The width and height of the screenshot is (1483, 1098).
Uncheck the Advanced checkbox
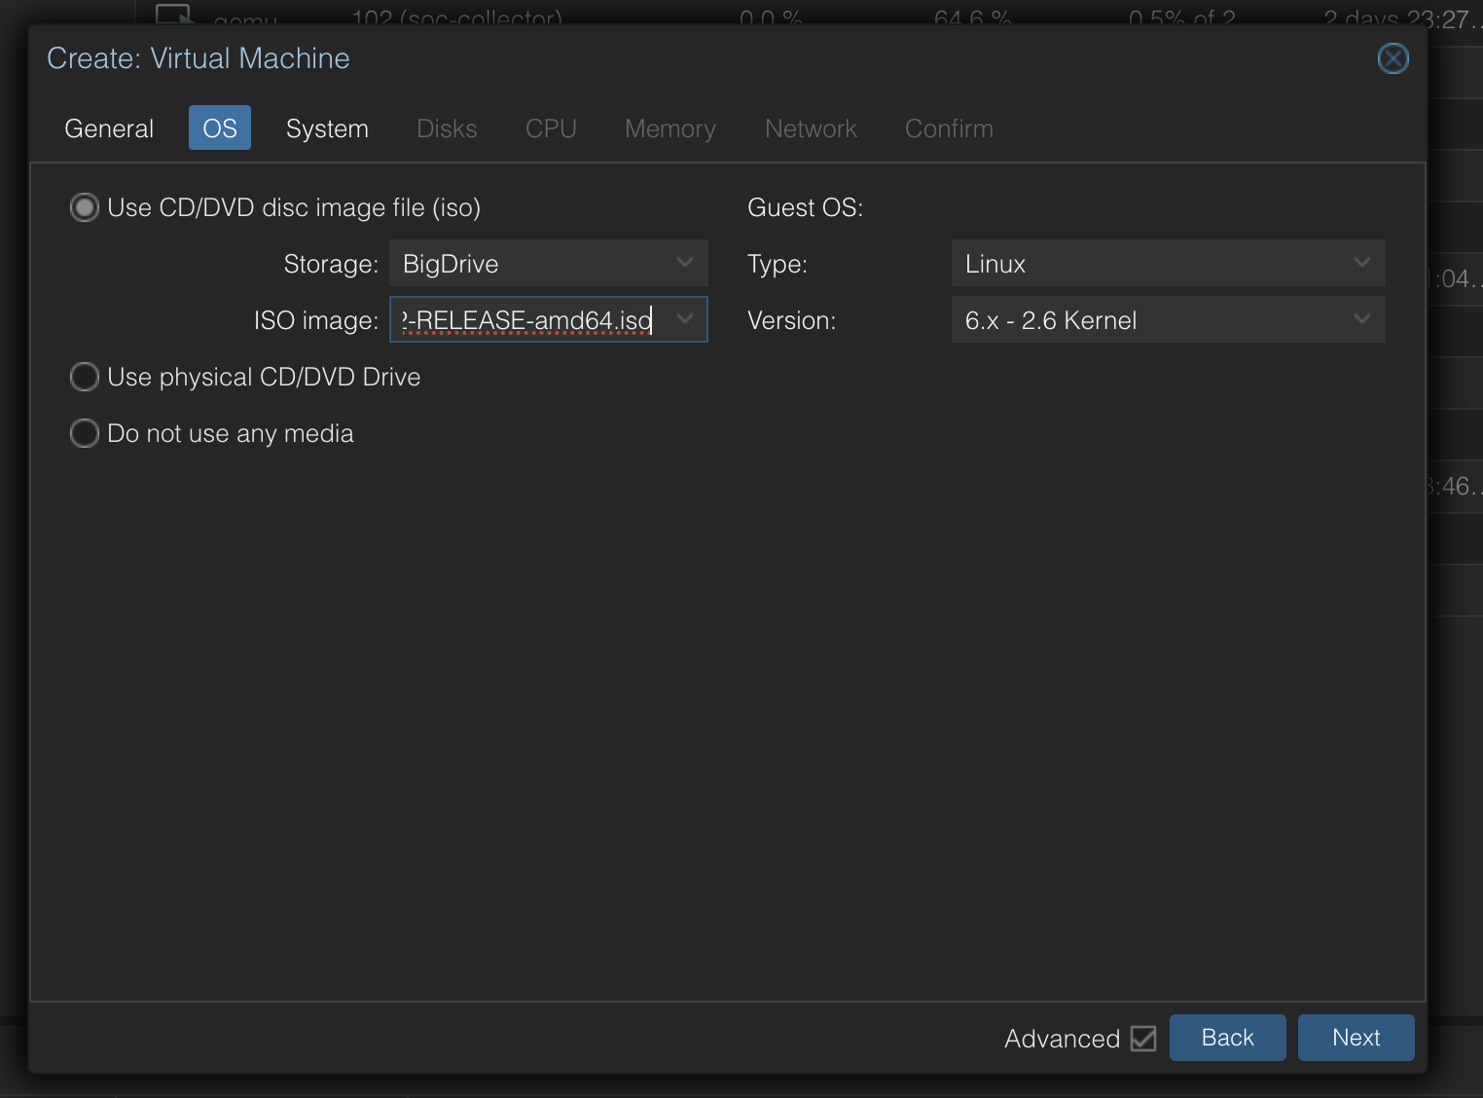(x=1142, y=1039)
